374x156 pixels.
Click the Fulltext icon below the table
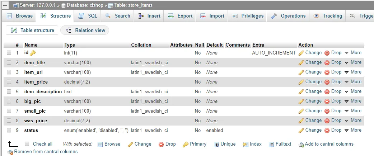click(x=271, y=144)
